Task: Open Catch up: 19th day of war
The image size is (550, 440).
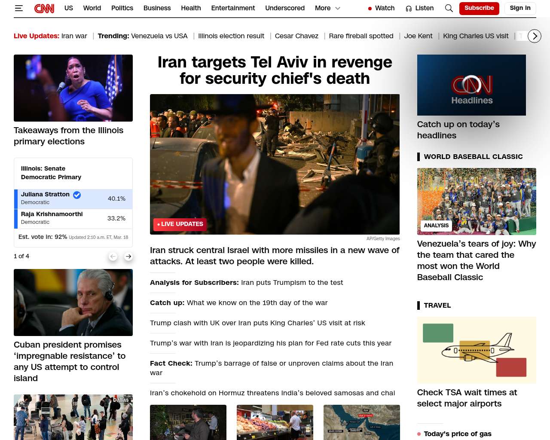Action: (x=238, y=302)
